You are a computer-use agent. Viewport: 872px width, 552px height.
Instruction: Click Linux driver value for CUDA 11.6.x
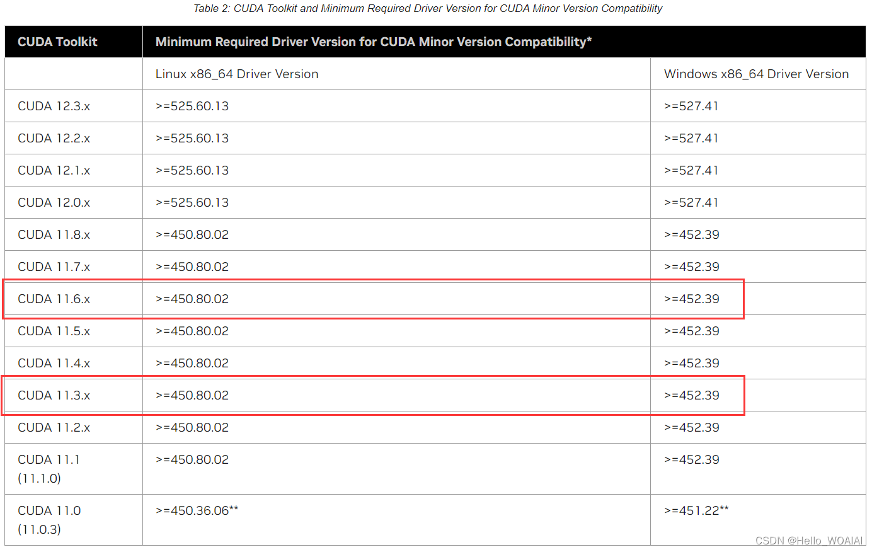192,299
